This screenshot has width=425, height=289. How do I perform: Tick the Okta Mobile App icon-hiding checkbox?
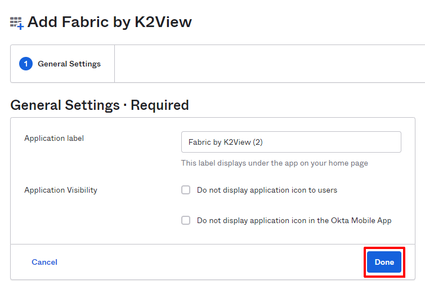point(186,221)
